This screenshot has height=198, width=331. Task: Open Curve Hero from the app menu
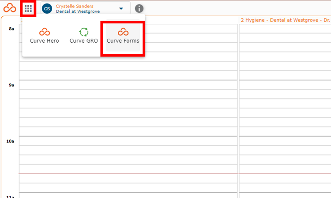coord(44,36)
